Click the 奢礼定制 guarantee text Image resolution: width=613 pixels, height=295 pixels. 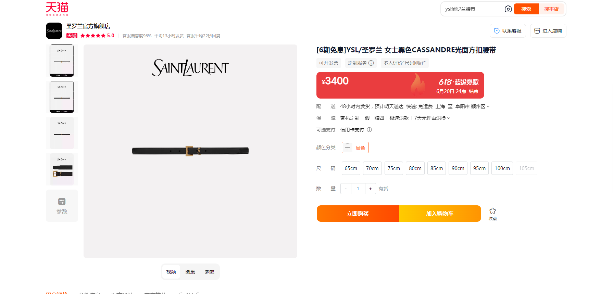pos(350,118)
